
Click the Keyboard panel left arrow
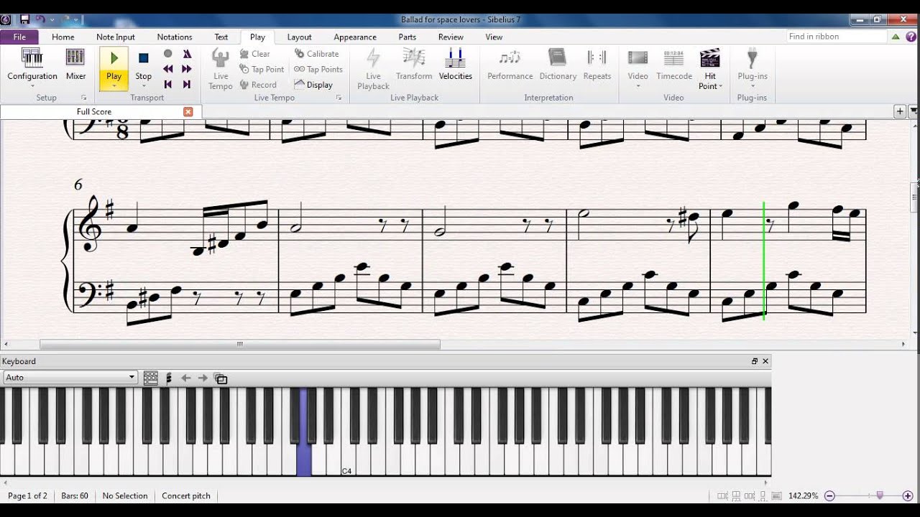[x=186, y=378]
